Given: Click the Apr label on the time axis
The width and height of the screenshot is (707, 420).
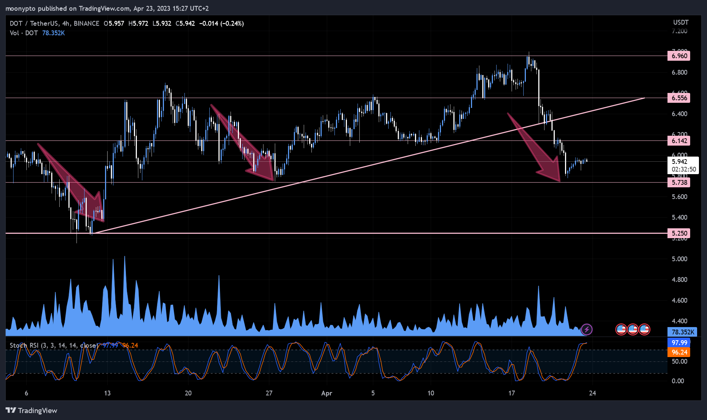Looking at the screenshot, I should tap(326, 393).
